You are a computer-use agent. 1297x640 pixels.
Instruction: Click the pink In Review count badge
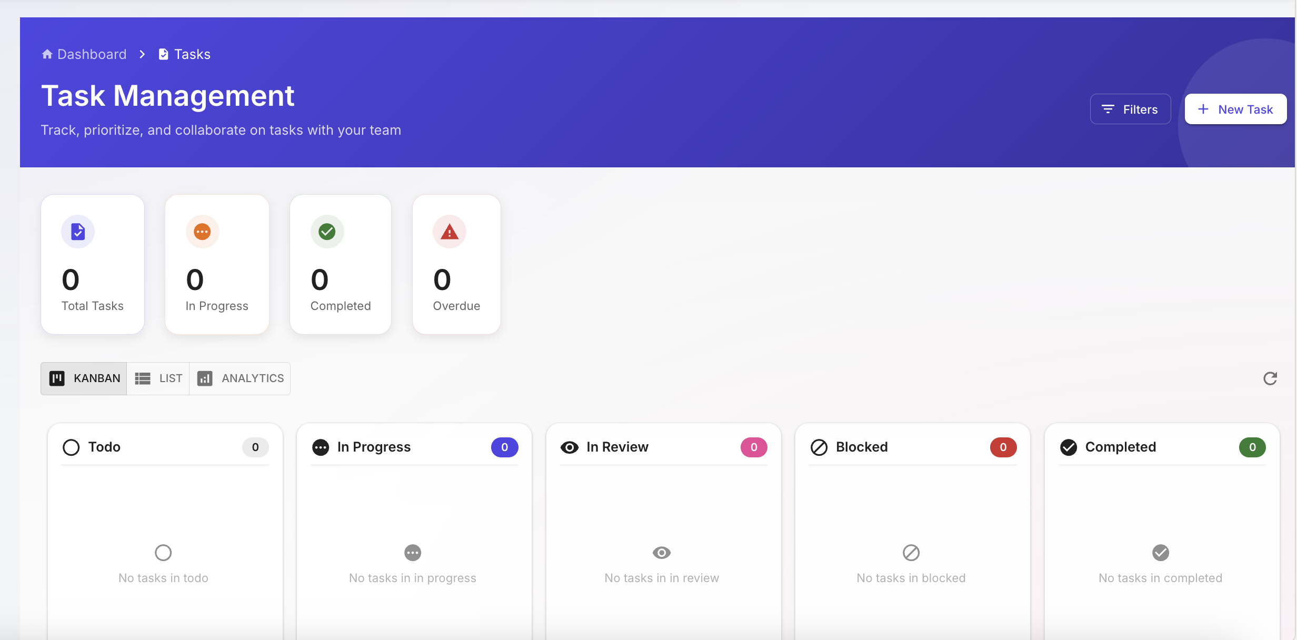[754, 447]
